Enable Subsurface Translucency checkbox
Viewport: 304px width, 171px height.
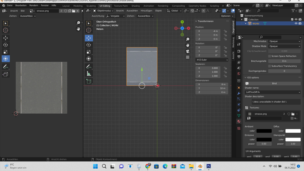click(270, 66)
